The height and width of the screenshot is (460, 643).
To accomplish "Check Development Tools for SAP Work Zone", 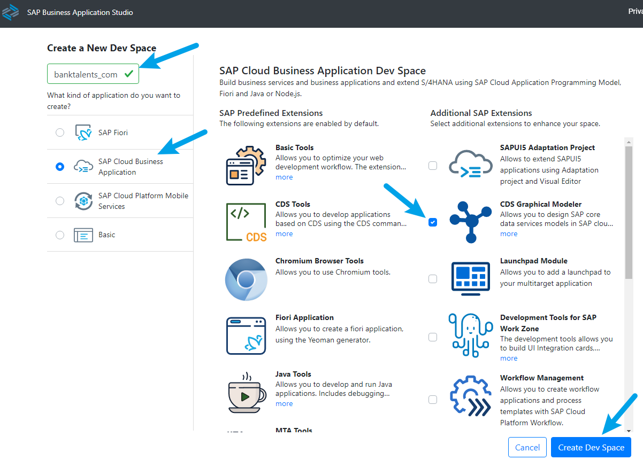I will pos(433,337).
